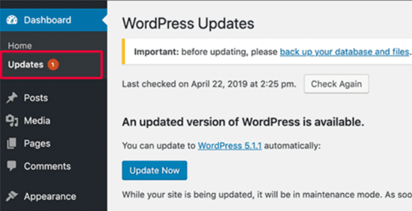Click the camera and music note Media icon

coord(12,121)
